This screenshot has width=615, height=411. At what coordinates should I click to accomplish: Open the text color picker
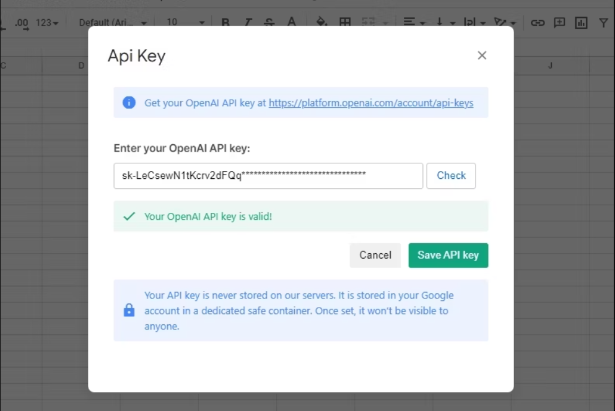(291, 23)
